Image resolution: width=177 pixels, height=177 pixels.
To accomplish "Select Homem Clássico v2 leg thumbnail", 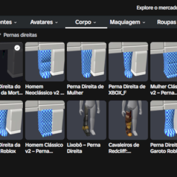I will (45, 120).
